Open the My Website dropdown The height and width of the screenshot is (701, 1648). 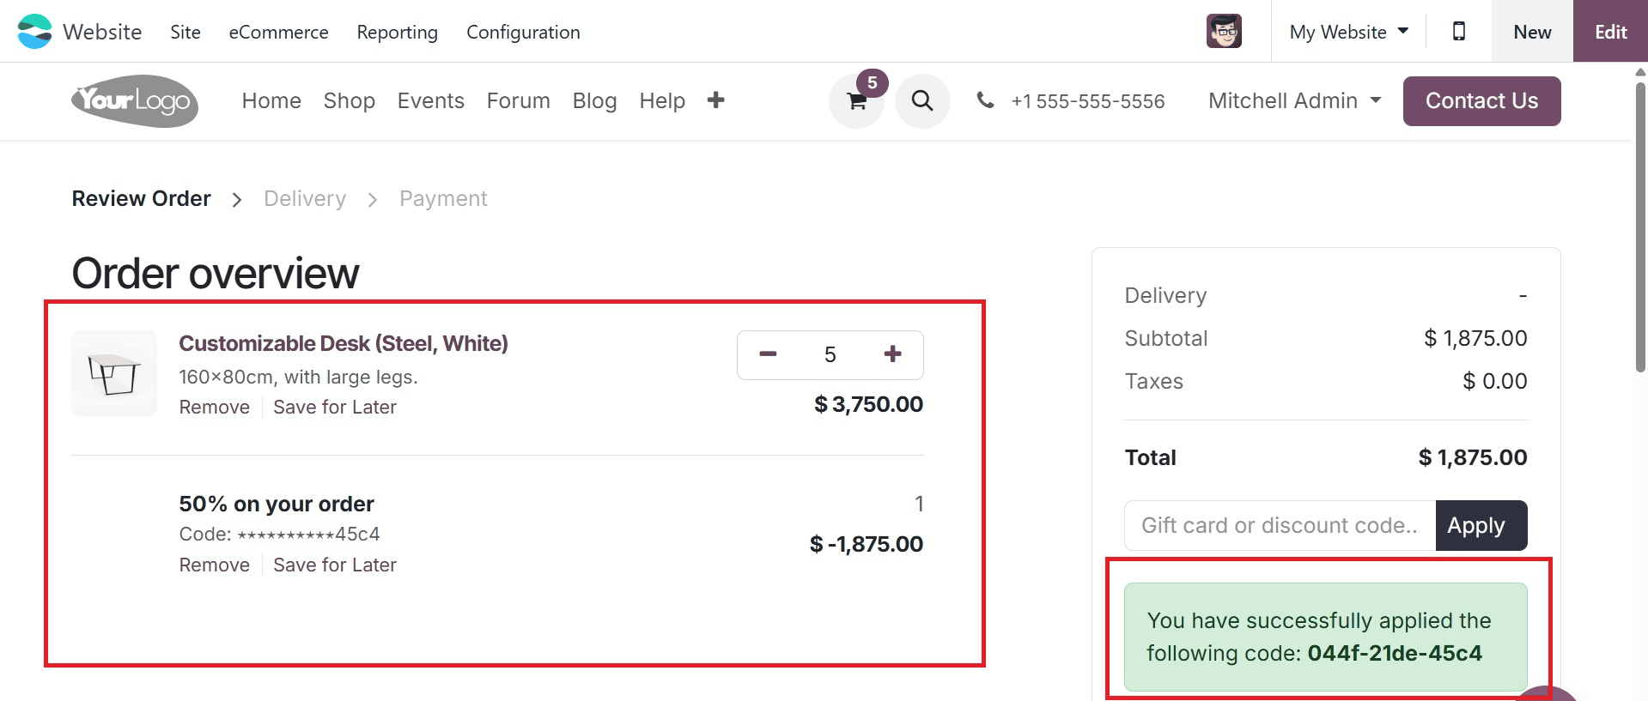coord(1347,31)
